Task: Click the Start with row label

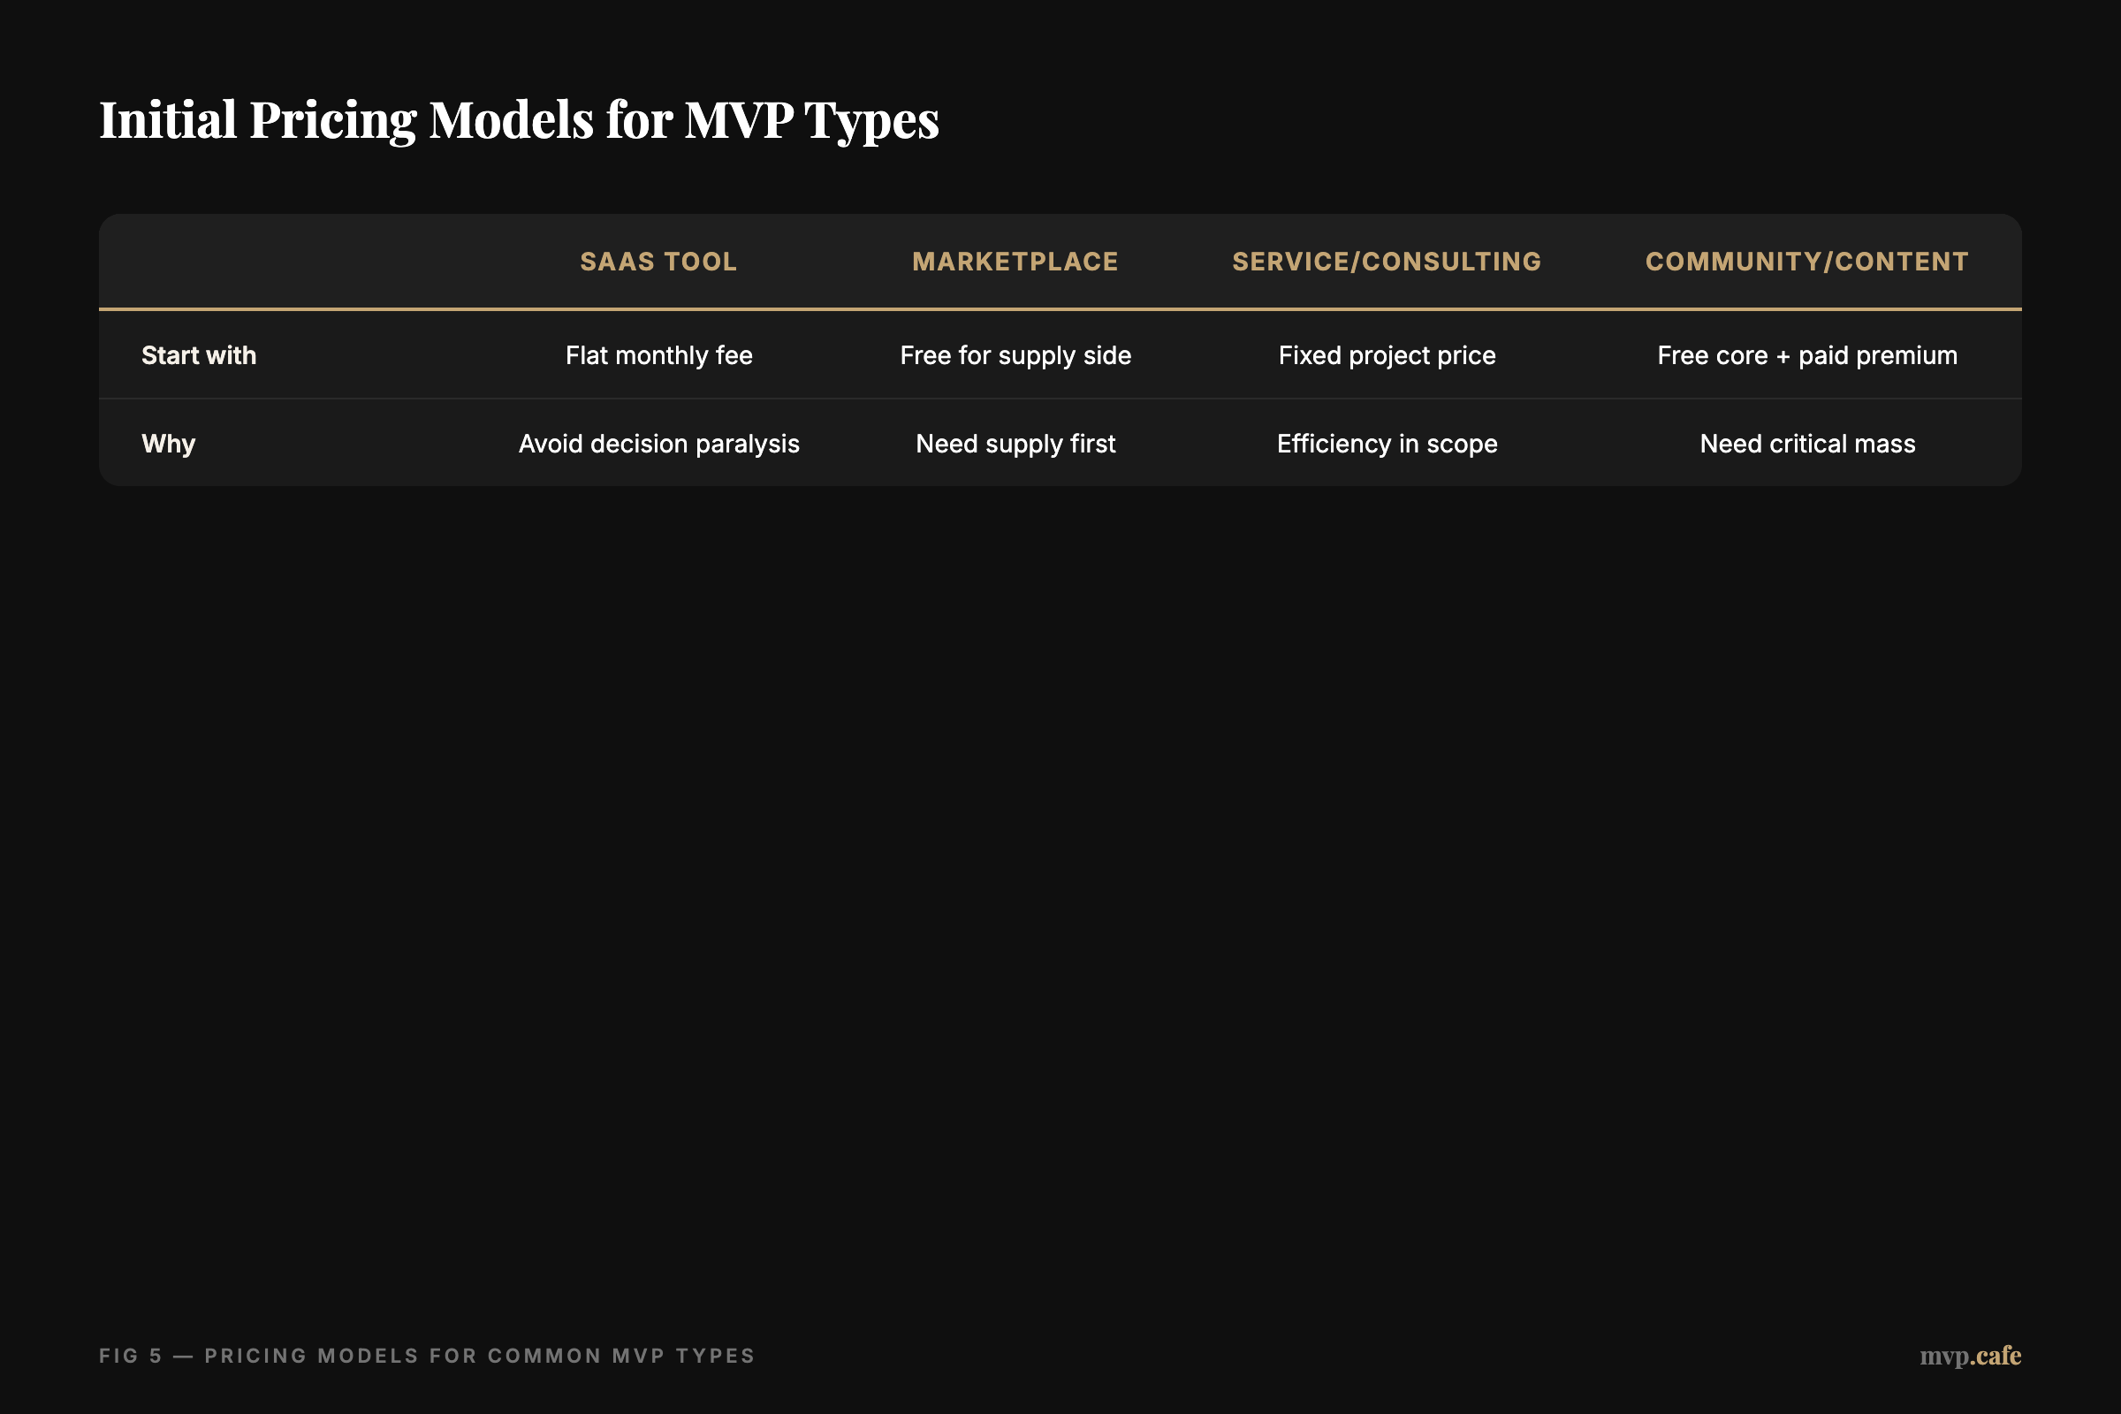Action: coord(198,354)
